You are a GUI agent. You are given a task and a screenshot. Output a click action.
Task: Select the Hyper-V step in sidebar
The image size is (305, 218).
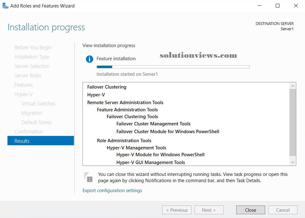(24, 94)
